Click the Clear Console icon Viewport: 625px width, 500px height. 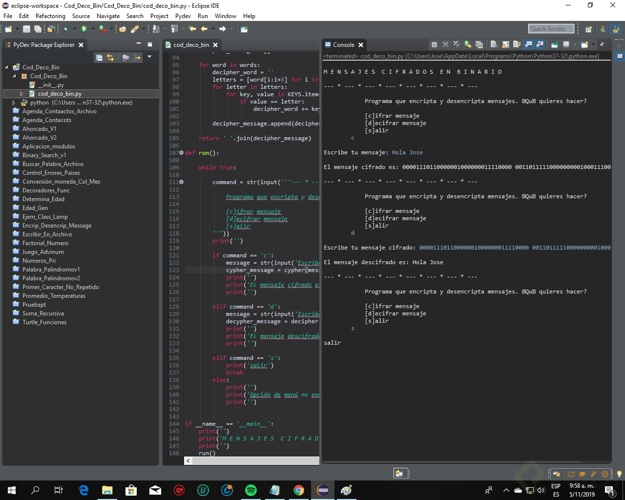pyautogui.click(x=494, y=44)
